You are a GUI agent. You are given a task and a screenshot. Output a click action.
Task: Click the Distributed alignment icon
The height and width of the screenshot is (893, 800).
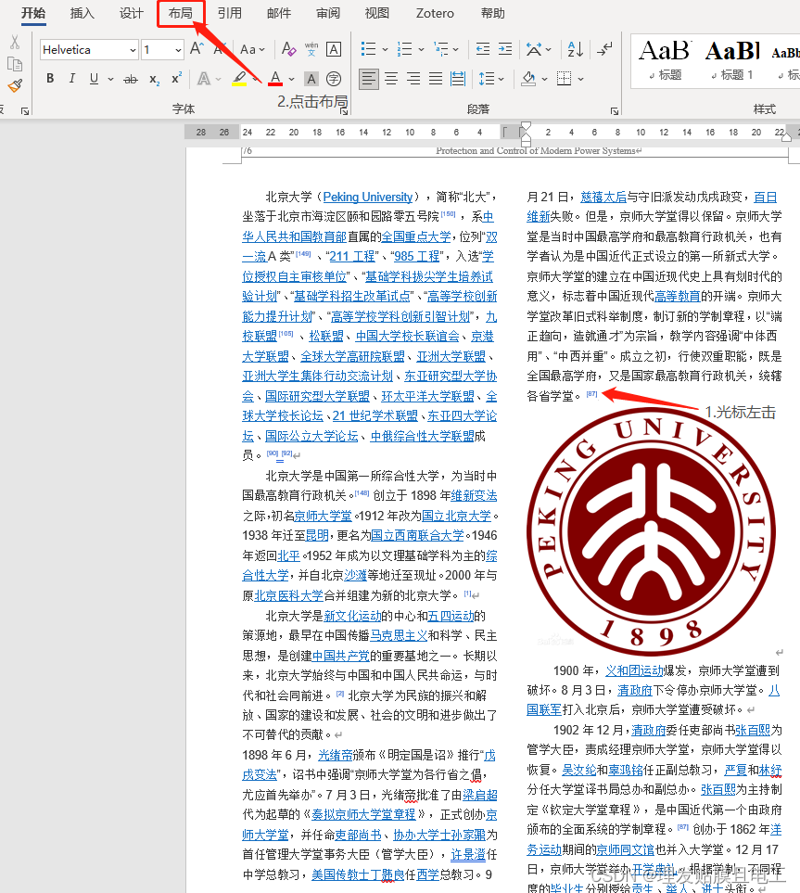pos(458,79)
